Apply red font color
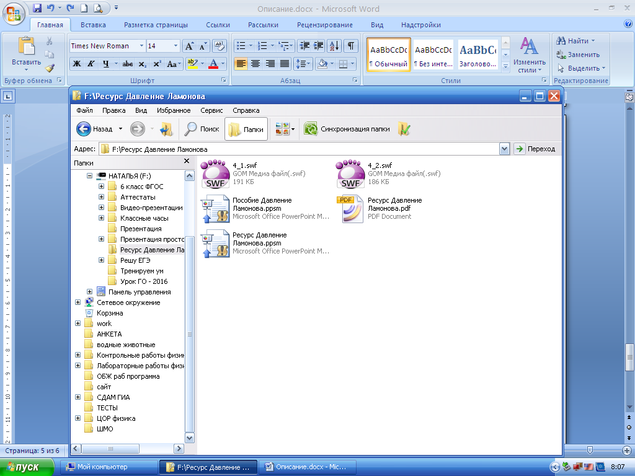 pyautogui.click(x=213, y=64)
